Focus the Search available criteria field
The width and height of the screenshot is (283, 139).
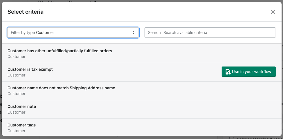[210, 33]
